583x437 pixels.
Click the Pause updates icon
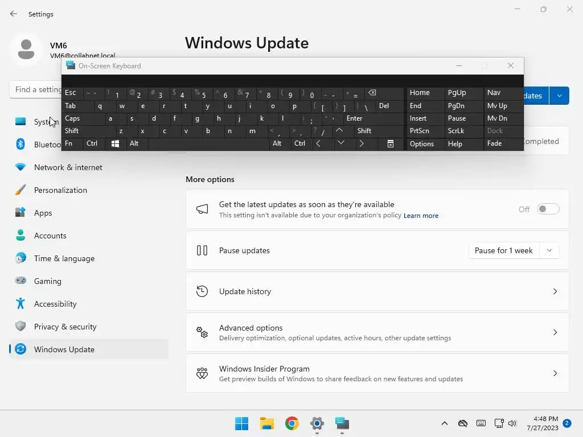pos(202,250)
